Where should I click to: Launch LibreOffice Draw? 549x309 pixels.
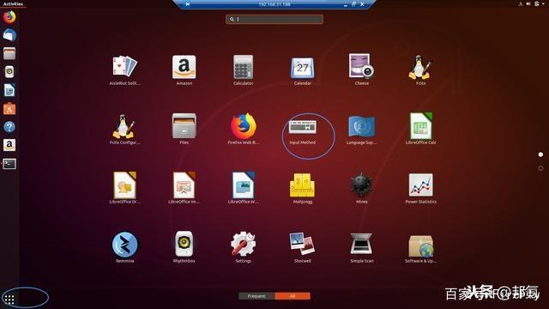pos(124,188)
